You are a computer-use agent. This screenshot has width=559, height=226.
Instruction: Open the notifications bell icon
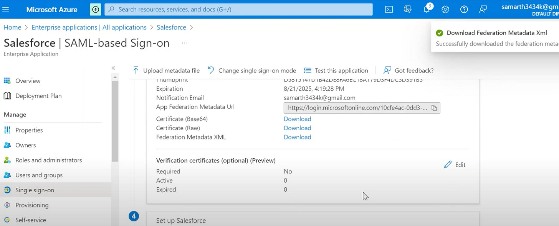click(427, 10)
